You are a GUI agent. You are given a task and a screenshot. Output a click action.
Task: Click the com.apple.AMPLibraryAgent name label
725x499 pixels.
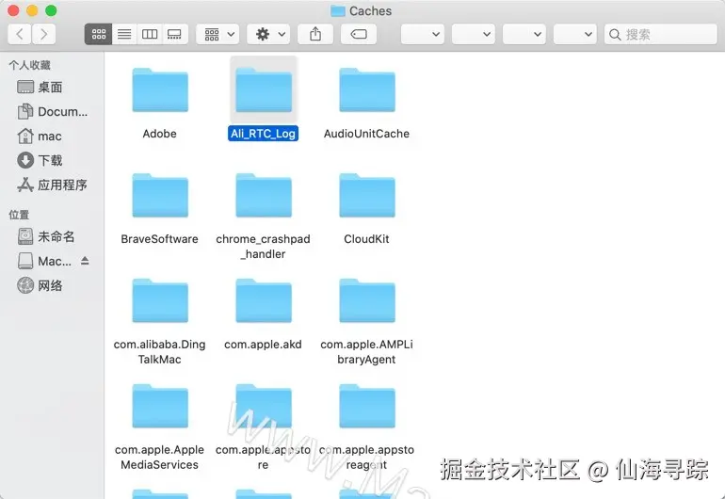[366, 352]
